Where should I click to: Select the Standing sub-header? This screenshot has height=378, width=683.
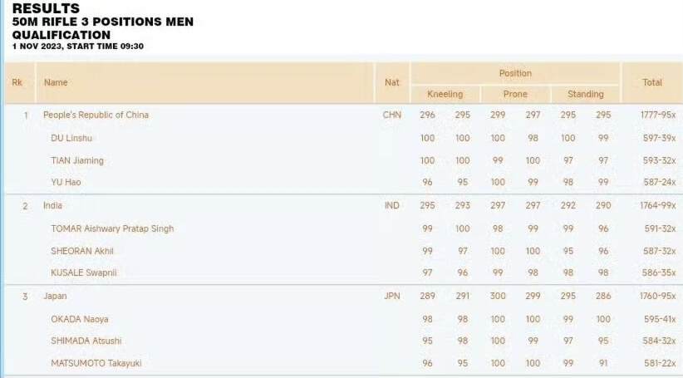[x=585, y=94]
